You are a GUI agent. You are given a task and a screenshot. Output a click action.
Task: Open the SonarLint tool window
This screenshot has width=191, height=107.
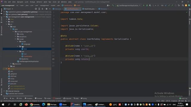click(x=57, y=98)
